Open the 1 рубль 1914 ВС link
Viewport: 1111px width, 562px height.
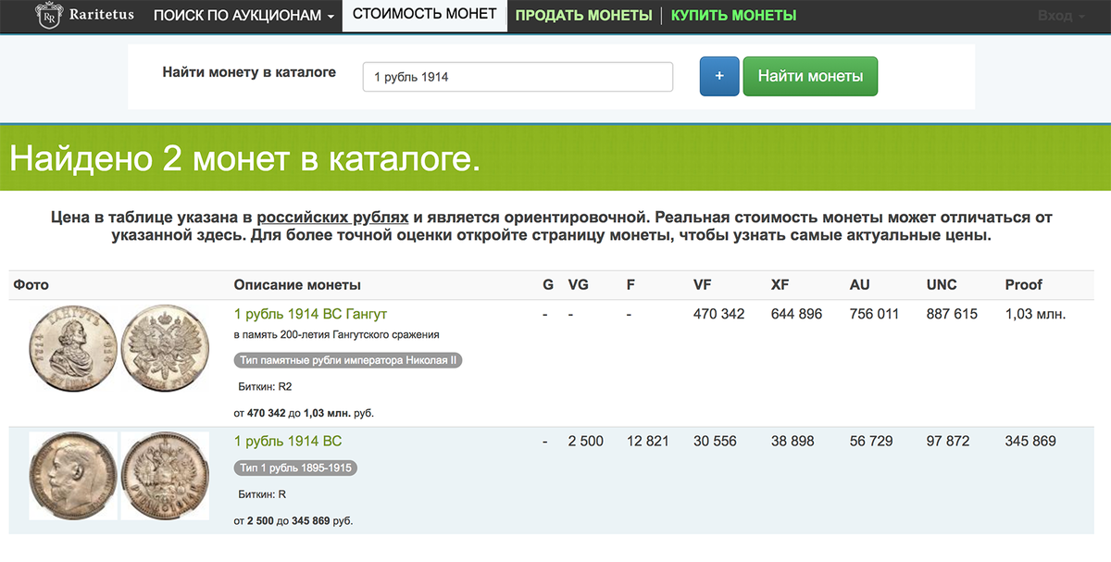pyautogui.click(x=288, y=441)
